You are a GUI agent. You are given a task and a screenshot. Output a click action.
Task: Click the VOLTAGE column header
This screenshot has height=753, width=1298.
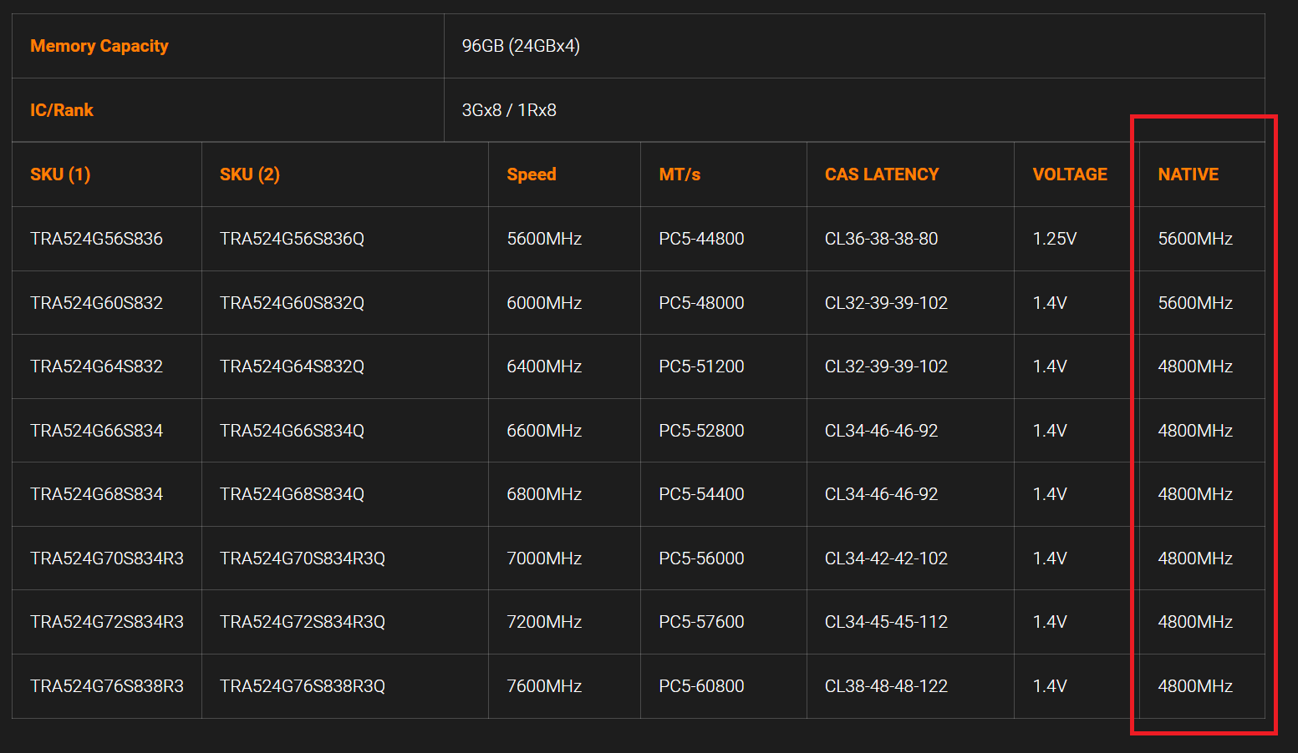[1069, 174]
